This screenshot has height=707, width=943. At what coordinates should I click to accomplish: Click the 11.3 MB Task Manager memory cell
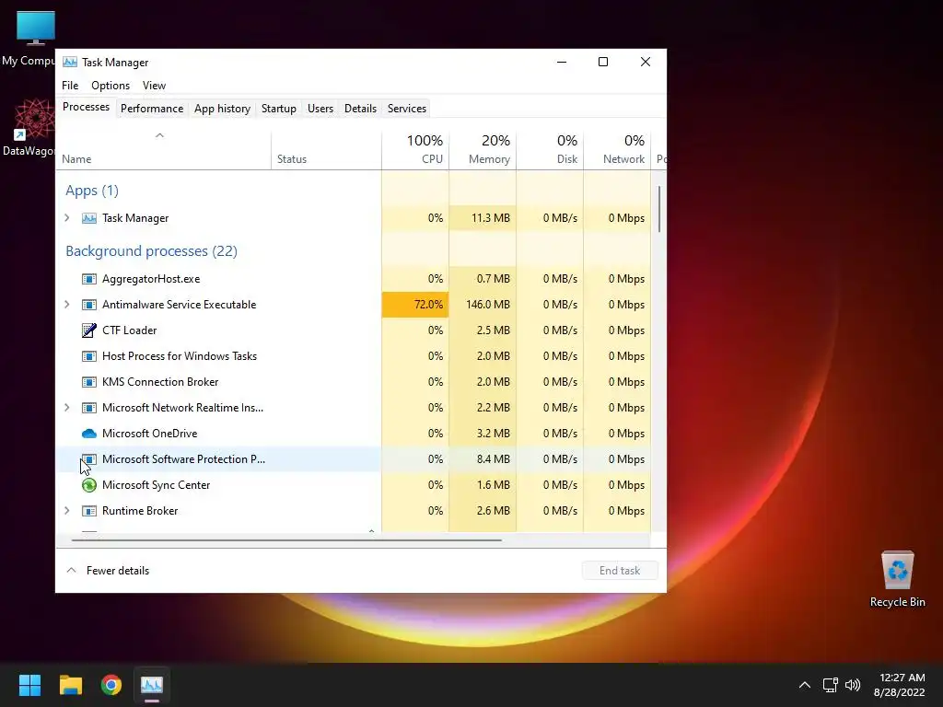point(483,218)
